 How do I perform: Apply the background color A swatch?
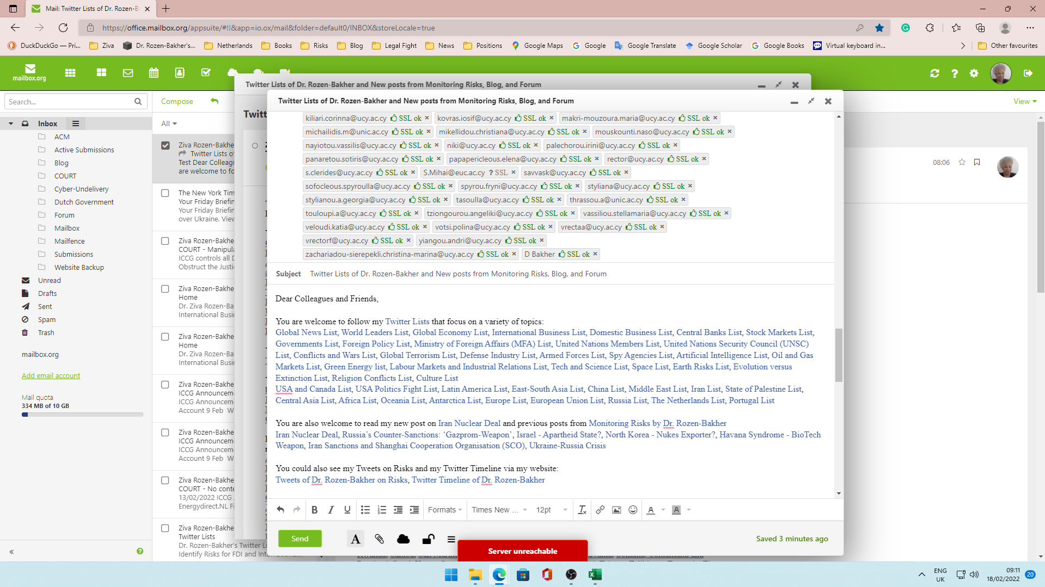tap(676, 510)
